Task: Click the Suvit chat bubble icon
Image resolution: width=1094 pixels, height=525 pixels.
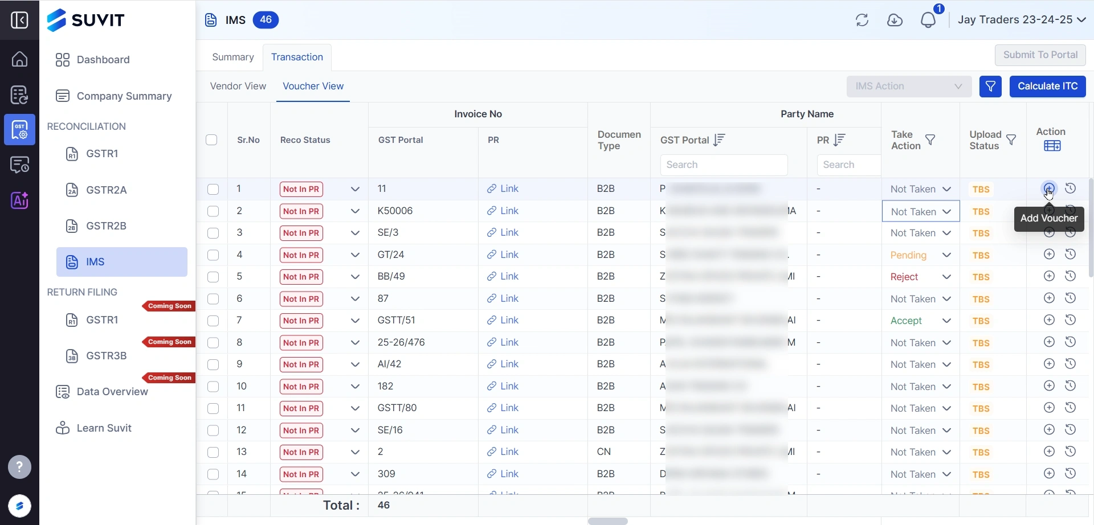Action: pos(19,506)
